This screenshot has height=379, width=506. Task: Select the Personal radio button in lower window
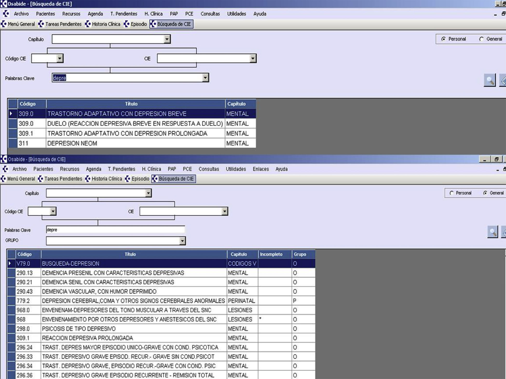pyautogui.click(x=452, y=193)
